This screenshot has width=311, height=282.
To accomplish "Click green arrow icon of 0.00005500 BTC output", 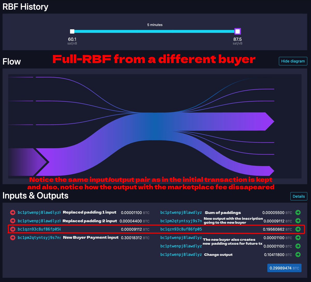I will click(298, 212).
